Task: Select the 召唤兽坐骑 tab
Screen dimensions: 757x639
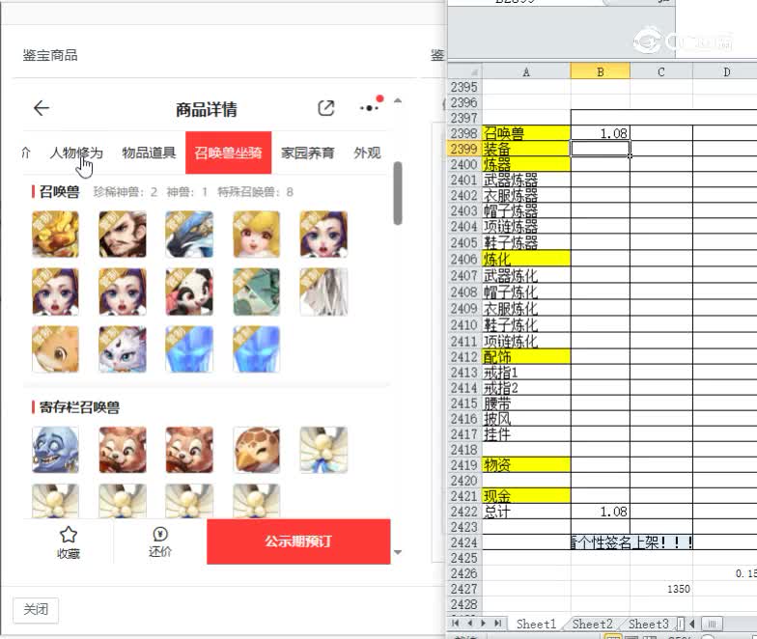Action: [228, 153]
